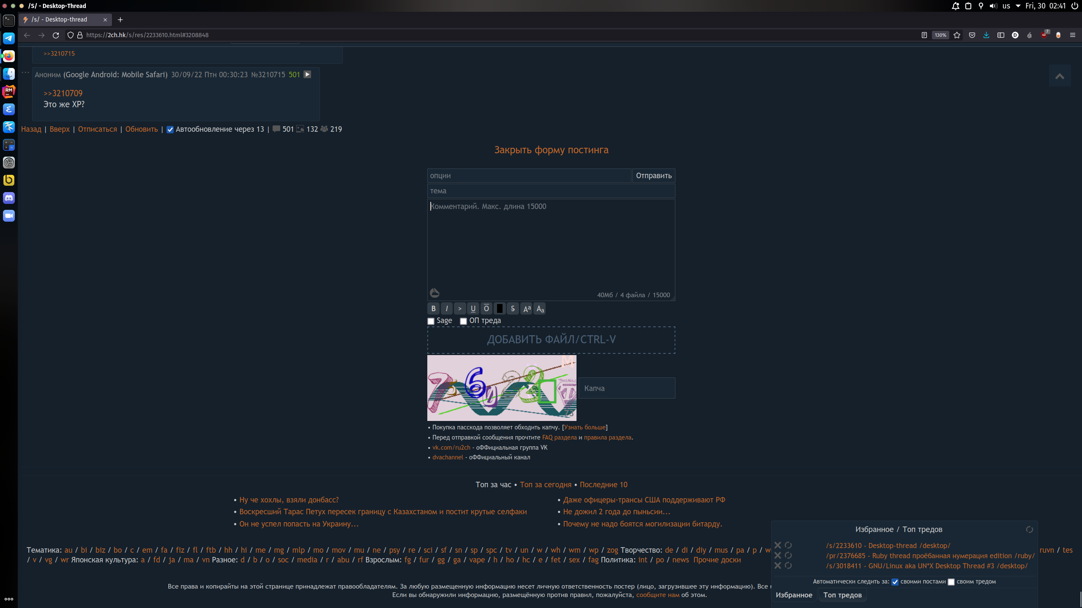1082x608 pixels.
Task: Expand post menu for №3210715
Action: [x=307, y=74]
